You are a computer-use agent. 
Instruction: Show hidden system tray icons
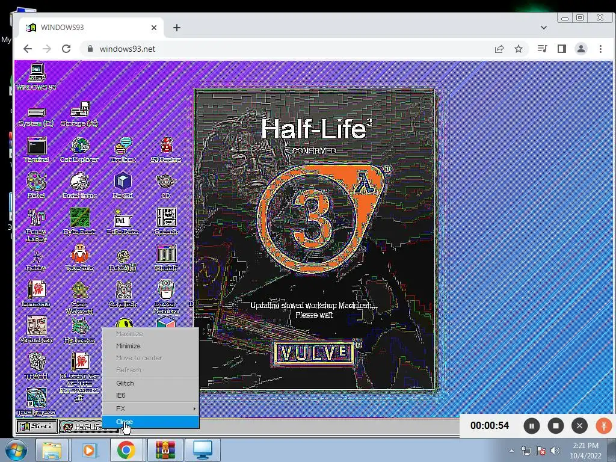[511, 451]
